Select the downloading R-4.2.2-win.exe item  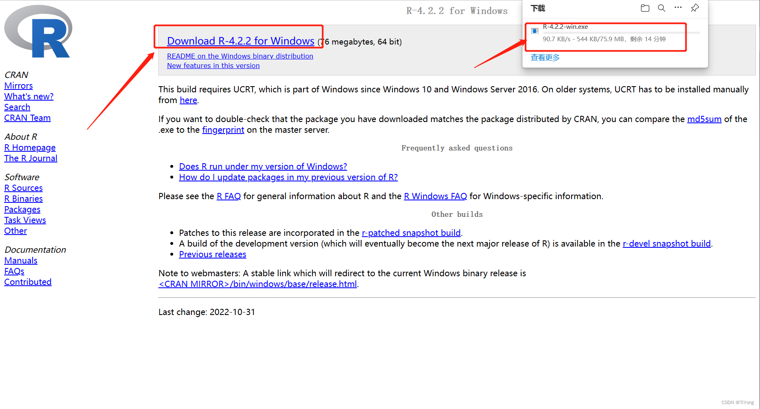pyautogui.click(x=598, y=33)
